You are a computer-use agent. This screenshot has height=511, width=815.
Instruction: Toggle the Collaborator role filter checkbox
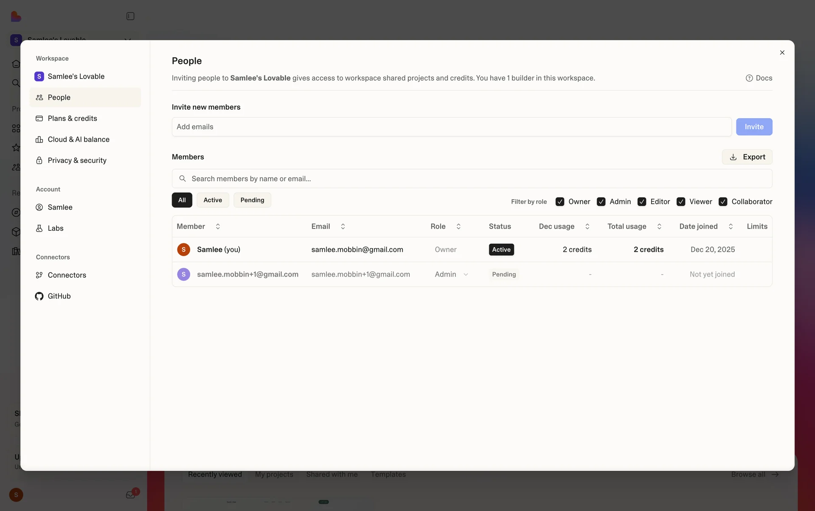pos(722,201)
